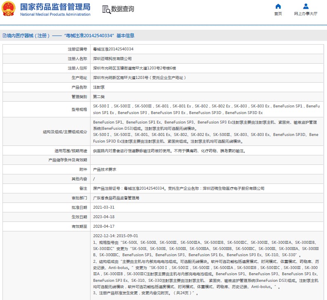
Task: Click the 审批部门 row label
Action: 79,198
